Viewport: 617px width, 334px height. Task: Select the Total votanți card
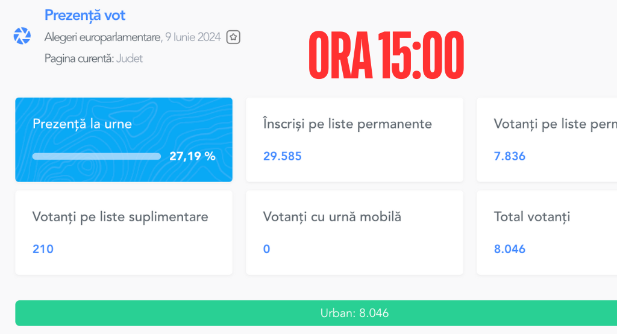547,233
